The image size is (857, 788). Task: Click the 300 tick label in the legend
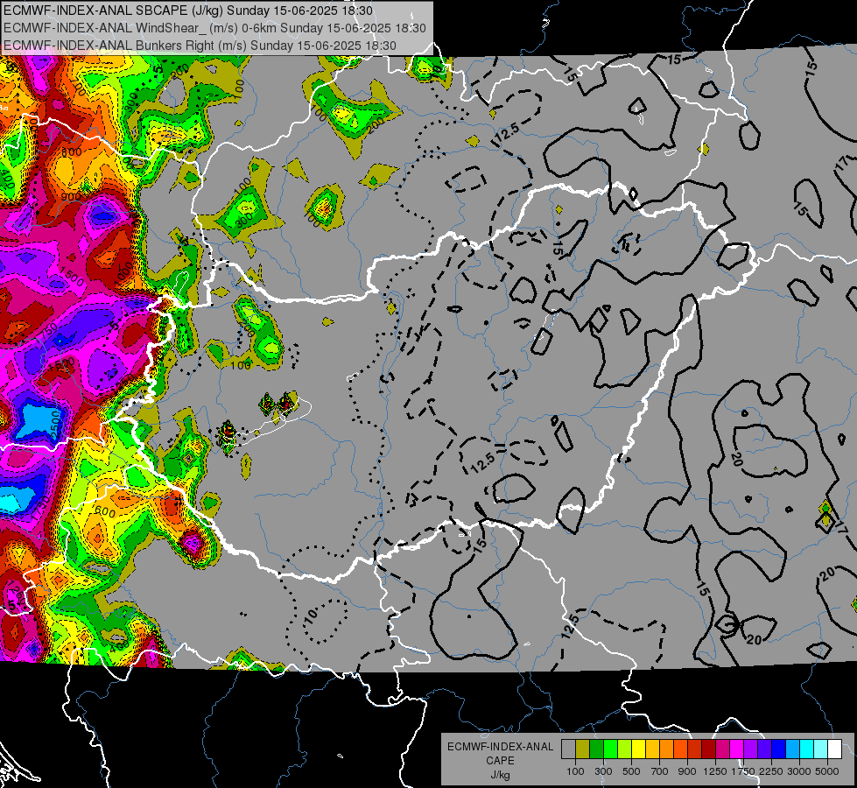(603, 771)
